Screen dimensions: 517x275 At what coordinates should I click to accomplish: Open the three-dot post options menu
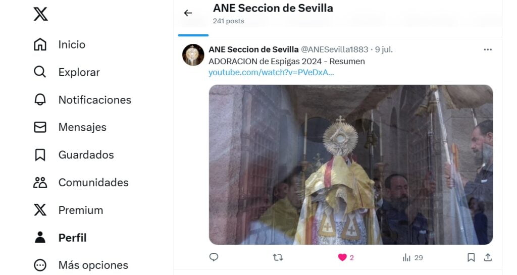488,50
